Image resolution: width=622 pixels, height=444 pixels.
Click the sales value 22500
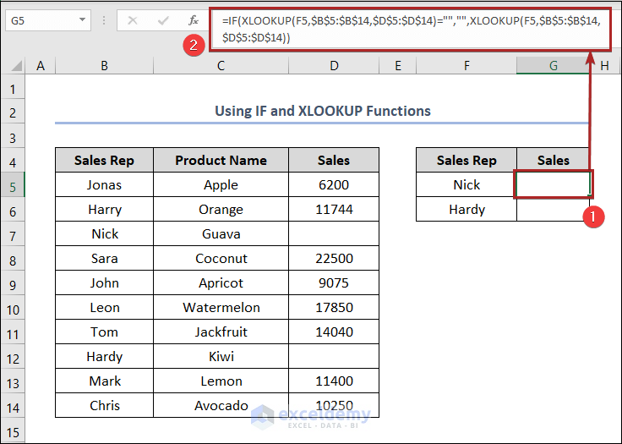pos(334,258)
